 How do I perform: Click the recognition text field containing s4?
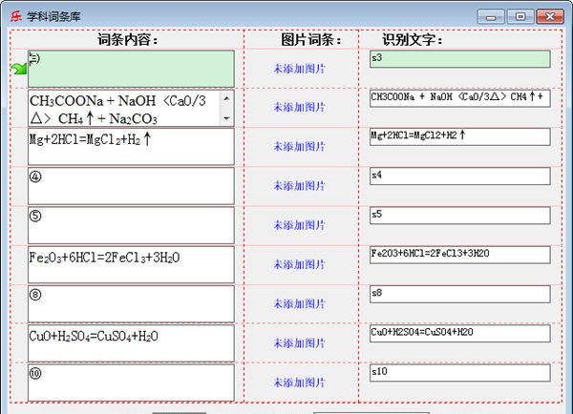[x=460, y=176]
